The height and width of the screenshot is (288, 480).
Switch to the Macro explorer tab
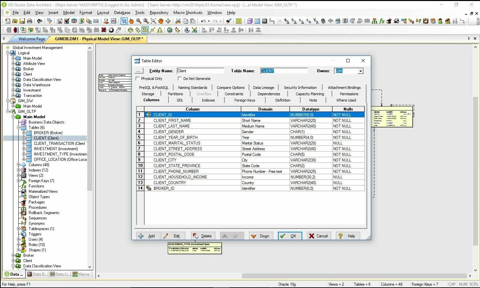[81, 274]
